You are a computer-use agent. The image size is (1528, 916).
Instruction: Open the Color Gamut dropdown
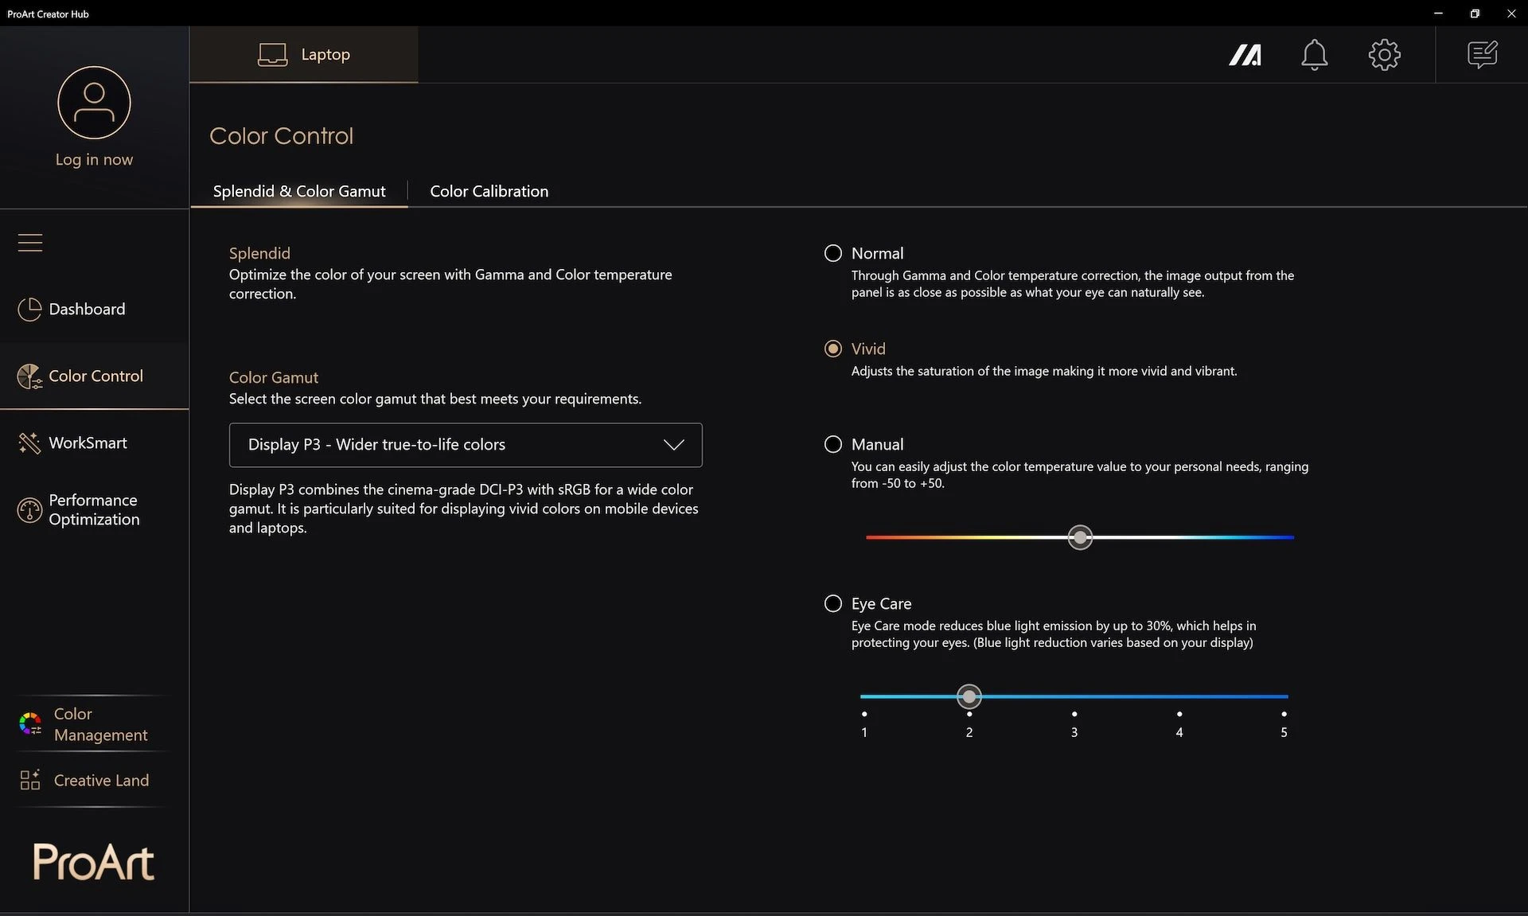tap(466, 445)
